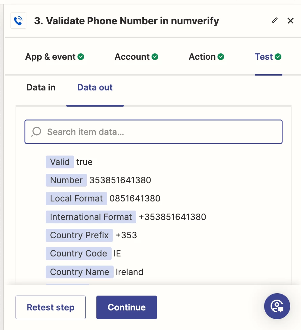Screen dimensions: 301x330
Task: Open the App & event tab
Action: [x=54, y=57]
